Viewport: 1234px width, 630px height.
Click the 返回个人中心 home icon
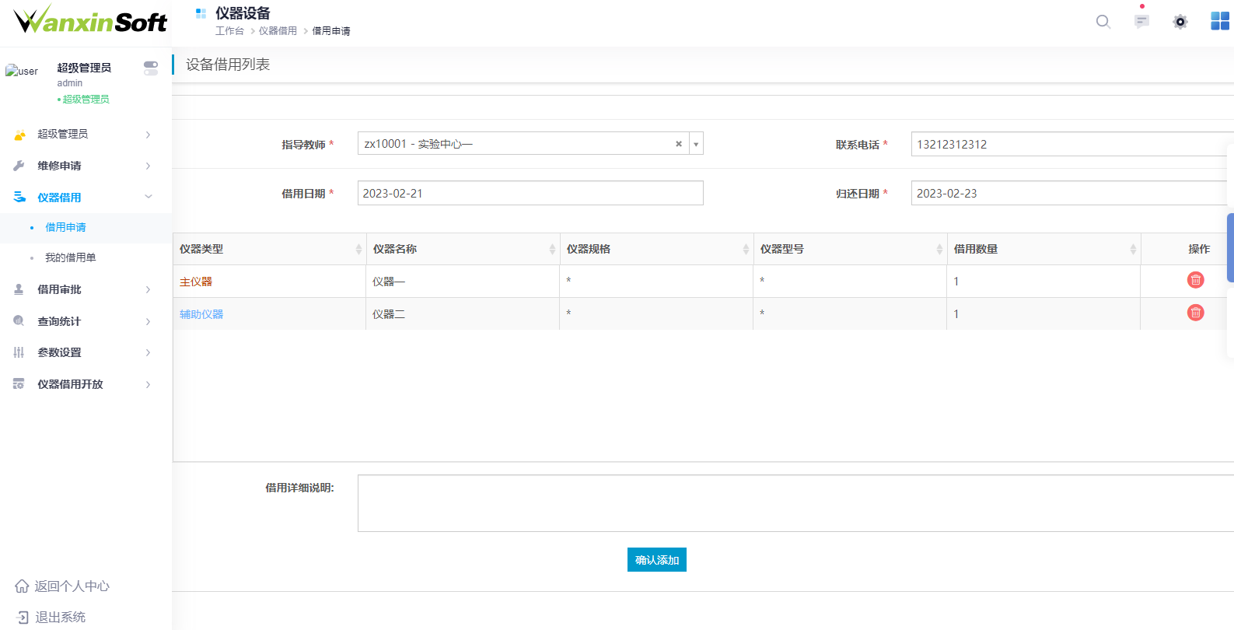(22, 586)
